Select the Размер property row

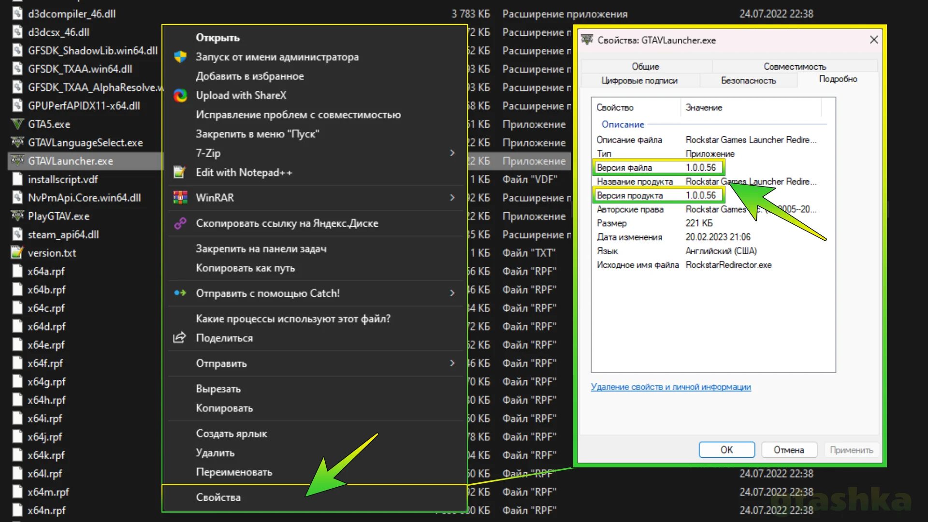tap(655, 223)
